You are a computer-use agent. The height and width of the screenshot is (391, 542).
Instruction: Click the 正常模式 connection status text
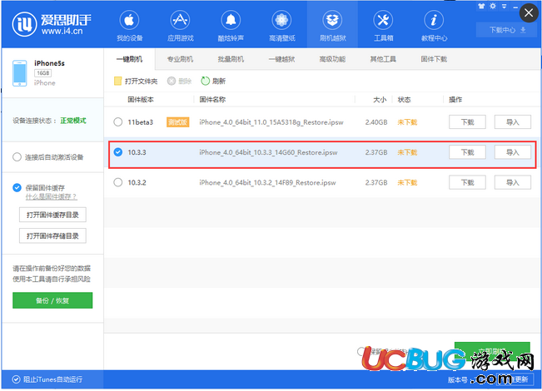coord(73,121)
